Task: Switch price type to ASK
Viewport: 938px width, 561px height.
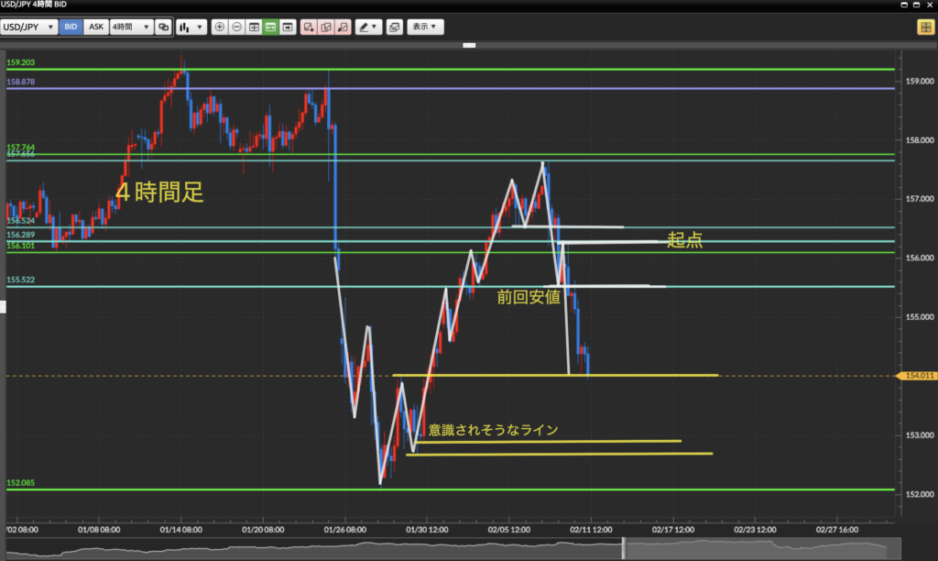Action: [95, 27]
